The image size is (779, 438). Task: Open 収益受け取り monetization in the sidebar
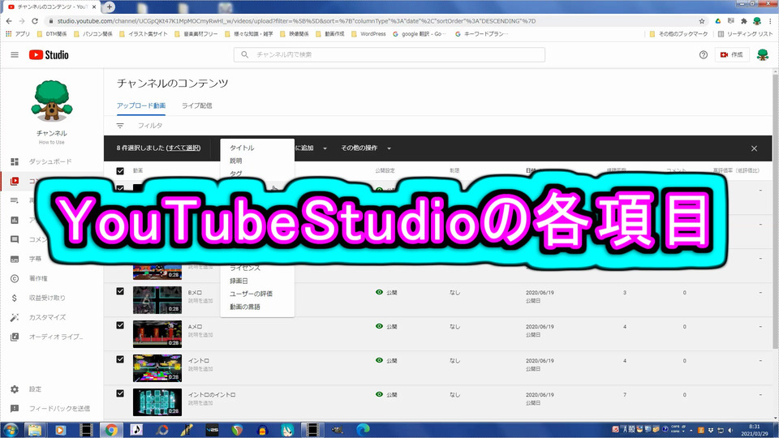(47, 298)
